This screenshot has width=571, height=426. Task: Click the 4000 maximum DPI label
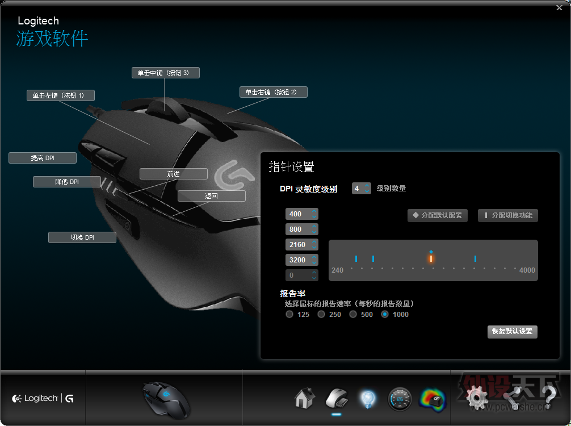(527, 270)
